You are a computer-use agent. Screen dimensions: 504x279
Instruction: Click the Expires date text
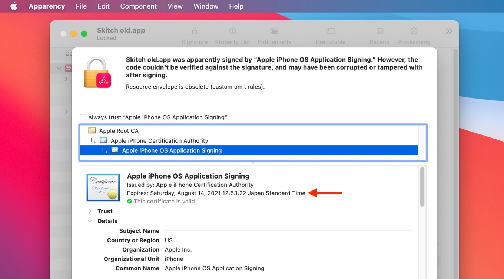216,193
